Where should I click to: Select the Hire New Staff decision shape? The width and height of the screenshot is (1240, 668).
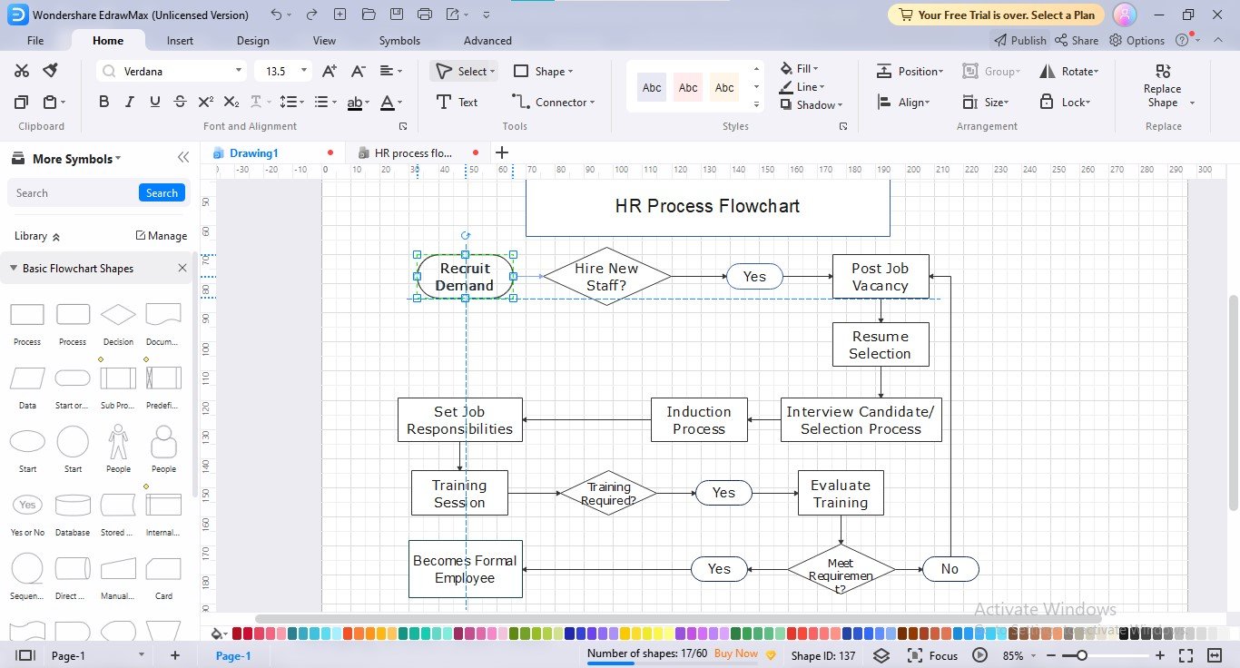[606, 276]
